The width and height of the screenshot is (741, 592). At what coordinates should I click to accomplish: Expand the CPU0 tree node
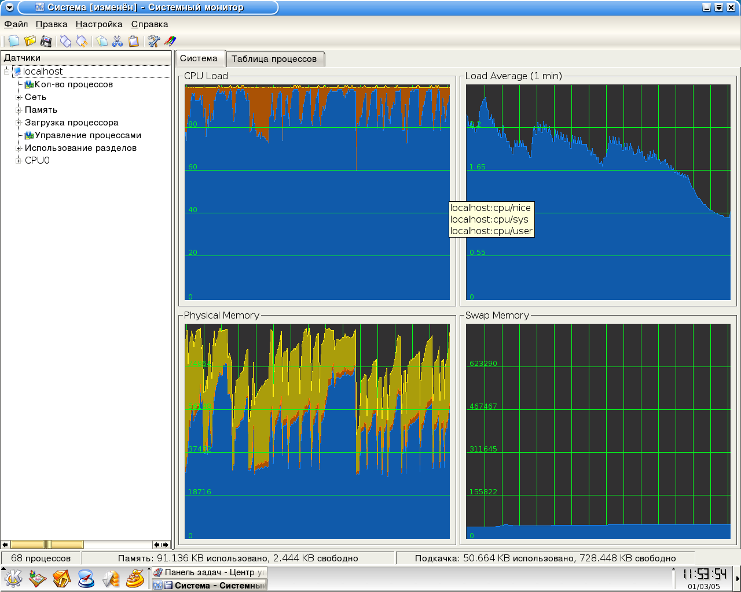pos(19,161)
